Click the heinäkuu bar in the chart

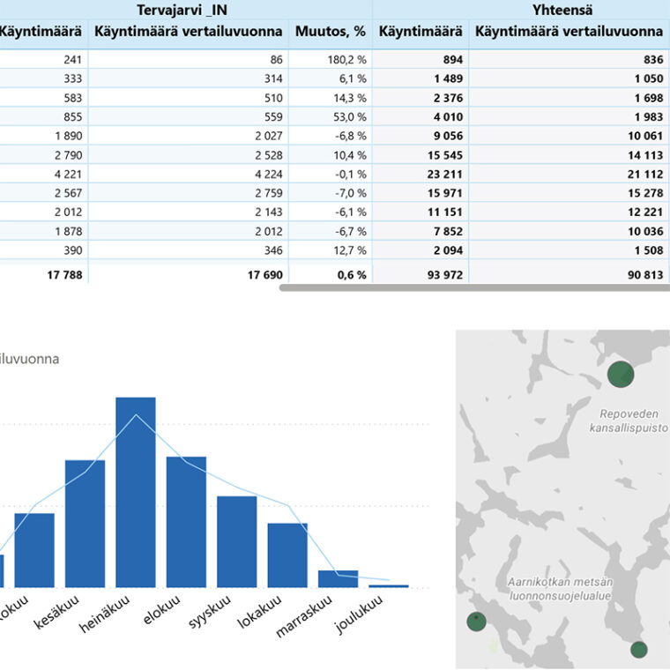(x=136, y=492)
